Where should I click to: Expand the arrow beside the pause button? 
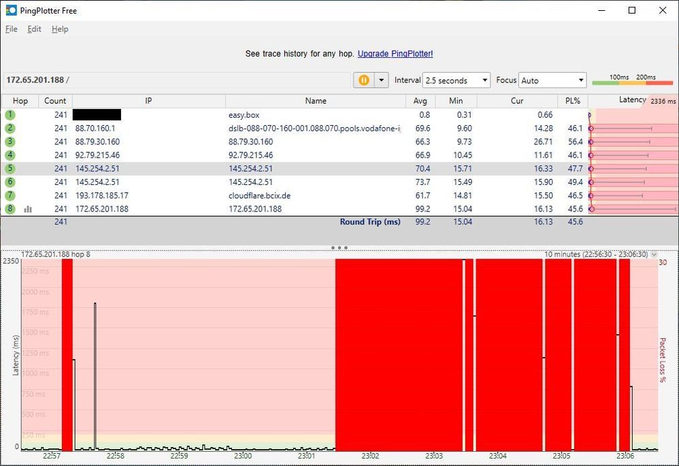(382, 80)
